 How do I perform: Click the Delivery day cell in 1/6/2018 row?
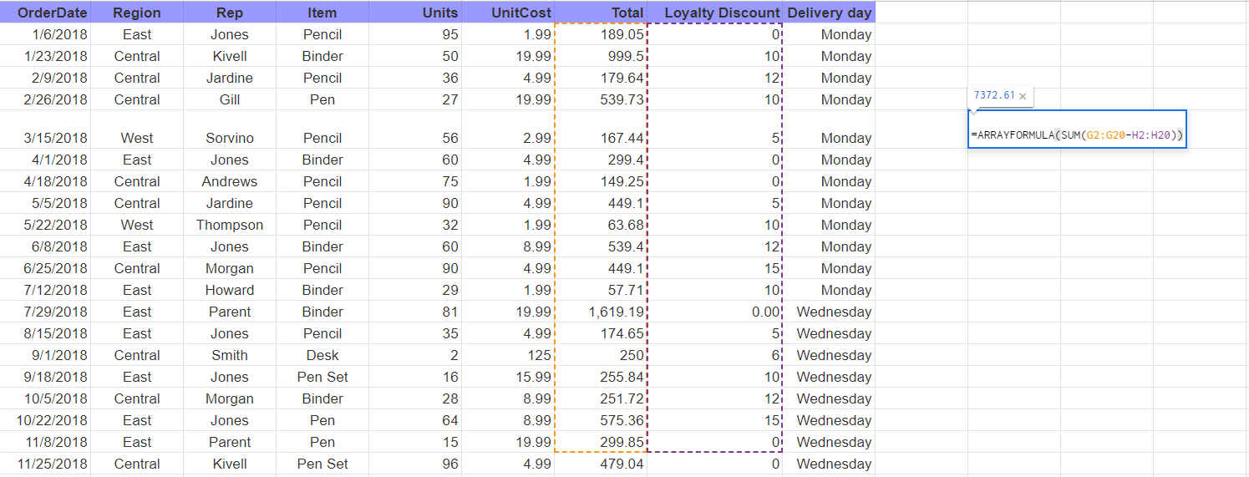[829, 34]
